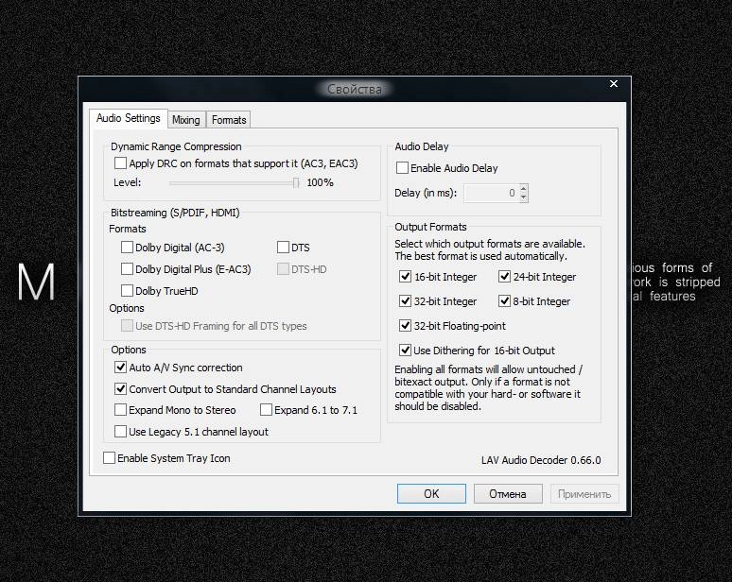Uncheck 16-bit Integer output format

[405, 277]
